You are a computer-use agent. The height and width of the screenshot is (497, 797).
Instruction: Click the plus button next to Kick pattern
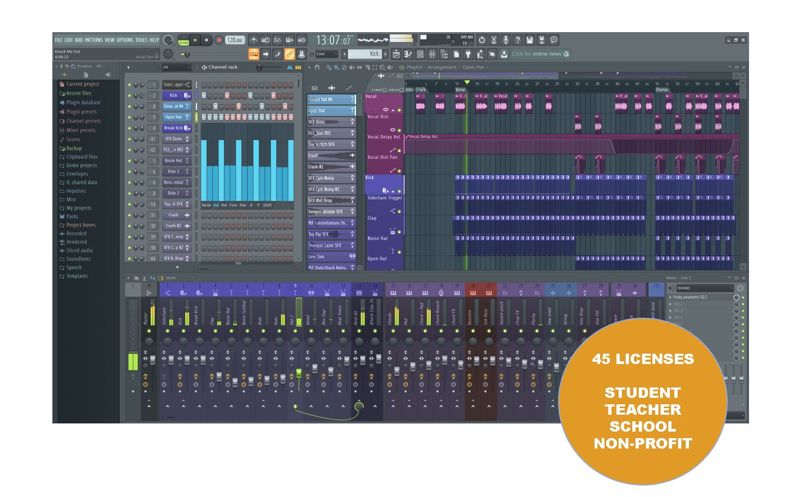point(385,54)
